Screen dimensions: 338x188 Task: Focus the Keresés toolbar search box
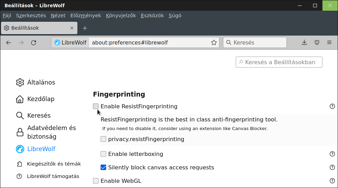point(255,42)
